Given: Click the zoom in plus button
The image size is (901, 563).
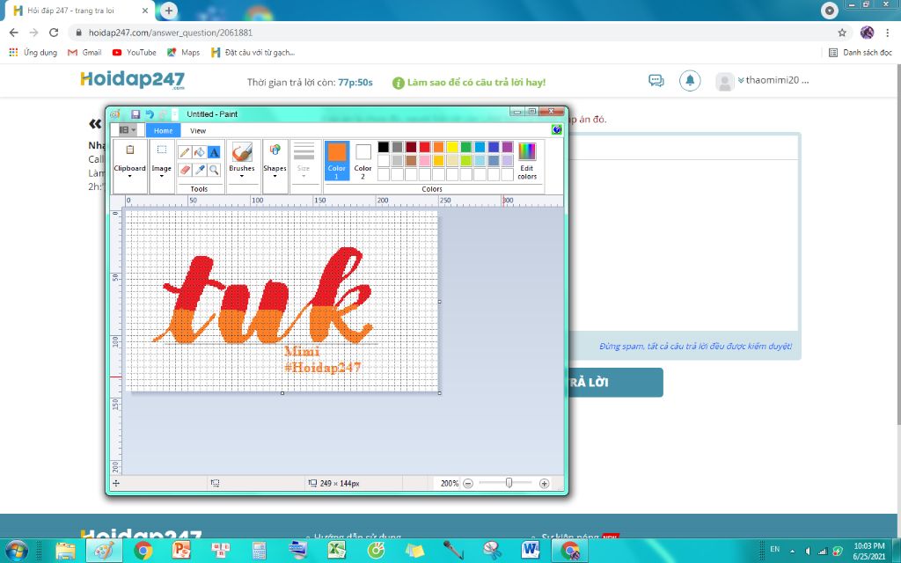Looking at the screenshot, I should click(544, 484).
